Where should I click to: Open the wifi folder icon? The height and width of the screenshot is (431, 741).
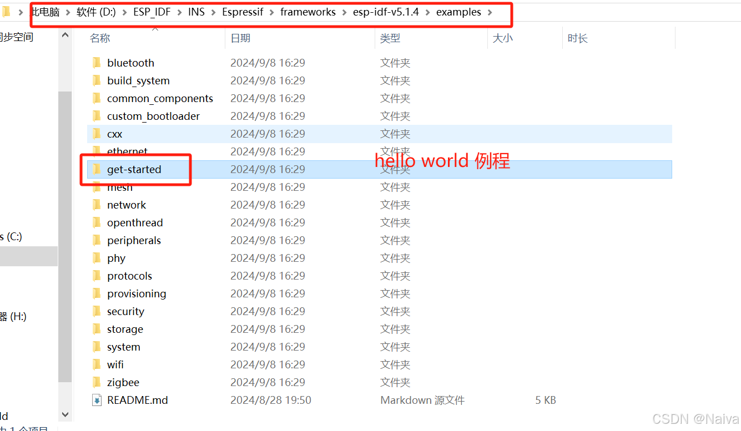(x=97, y=364)
